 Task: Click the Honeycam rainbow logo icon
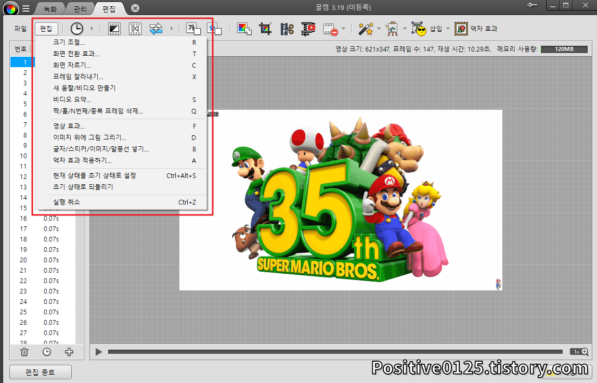10,8
